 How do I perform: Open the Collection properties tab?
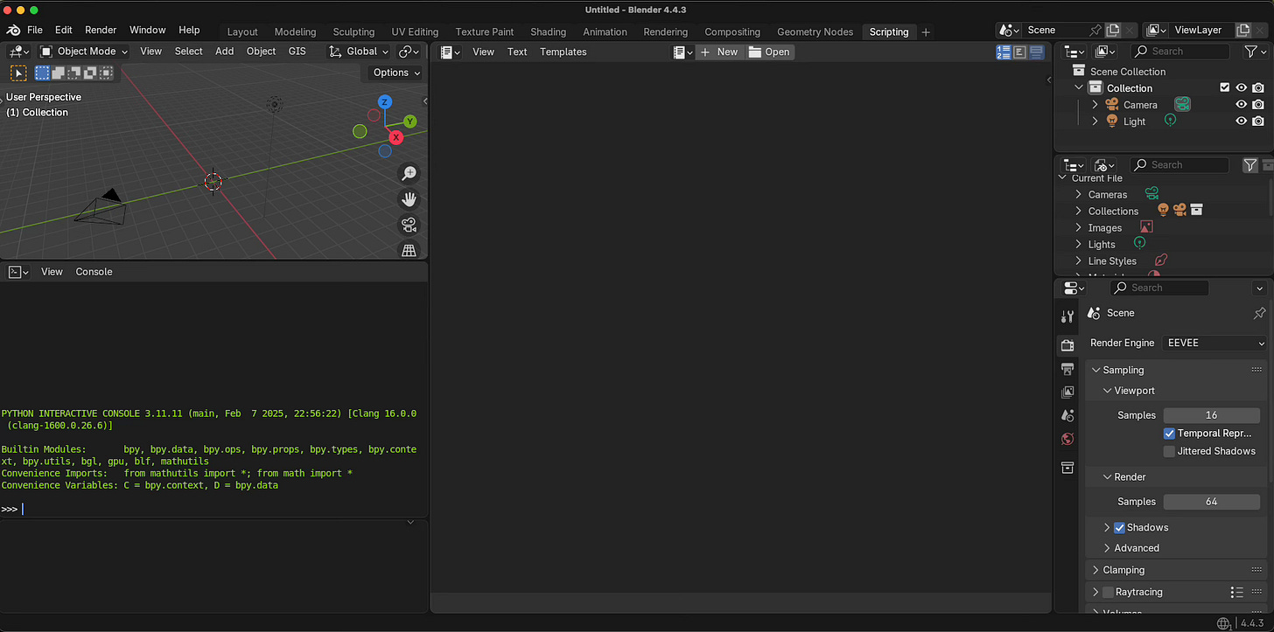tap(1067, 468)
